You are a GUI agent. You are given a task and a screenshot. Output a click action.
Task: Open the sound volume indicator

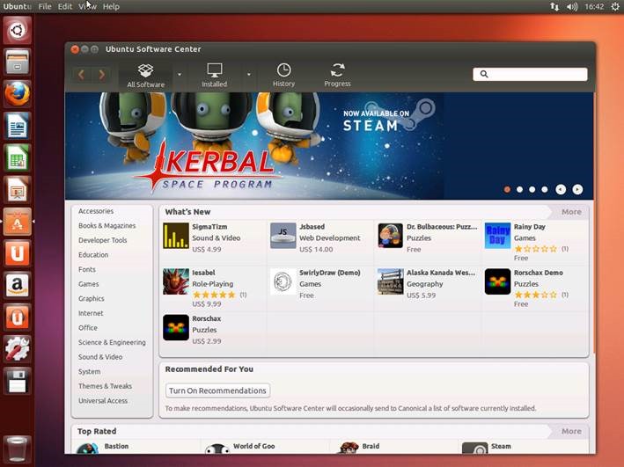572,6
